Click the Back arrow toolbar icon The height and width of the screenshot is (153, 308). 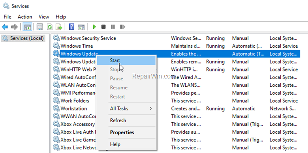5,27
